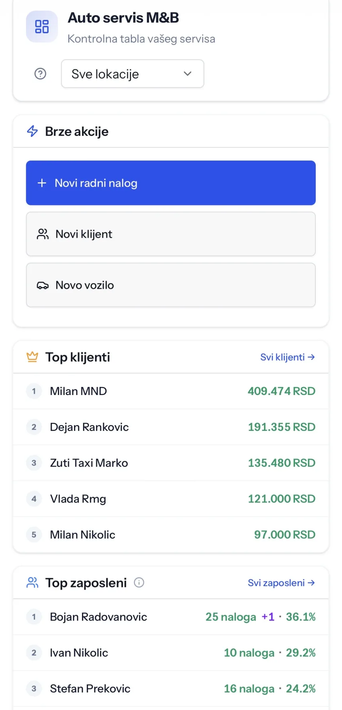The image size is (342, 710).
Task: Select employee Bojan Radovanovic
Action: coord(99,617)
